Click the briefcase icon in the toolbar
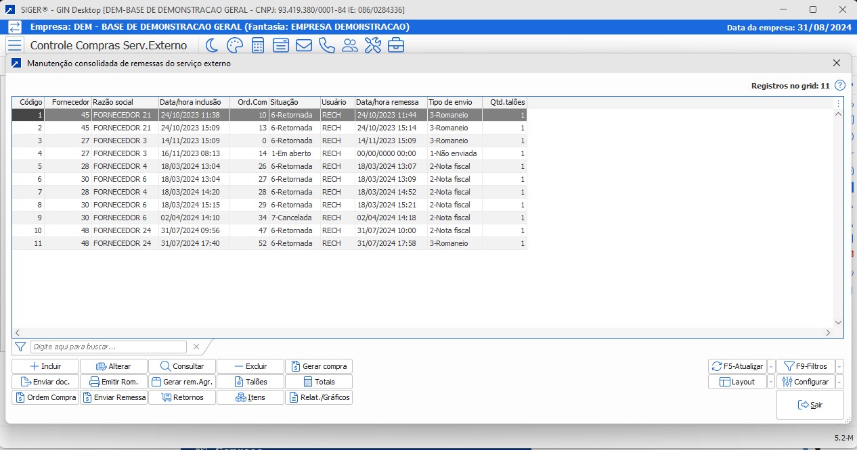The height and width of the screenshot is (450, 857). tap(396, 45)
